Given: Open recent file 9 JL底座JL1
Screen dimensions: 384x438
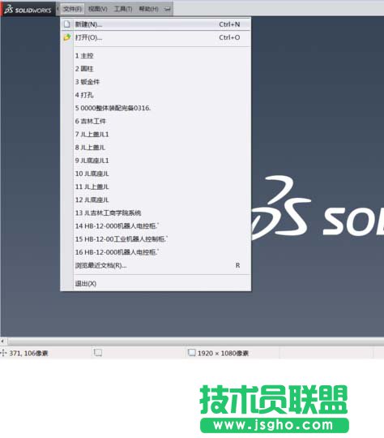Looking at the screenshot, I should [156, 161].
